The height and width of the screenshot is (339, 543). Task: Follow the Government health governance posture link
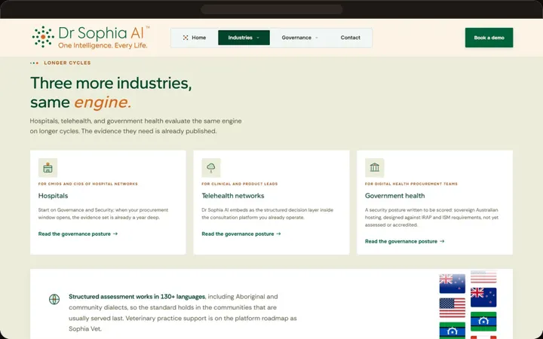pyautogui.click(x=404, y=242)
